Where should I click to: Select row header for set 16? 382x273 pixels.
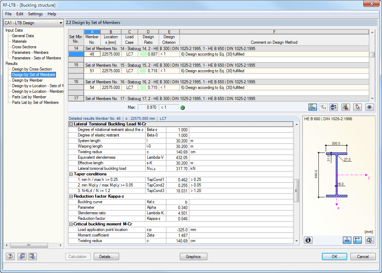click(x=76, y=82)
